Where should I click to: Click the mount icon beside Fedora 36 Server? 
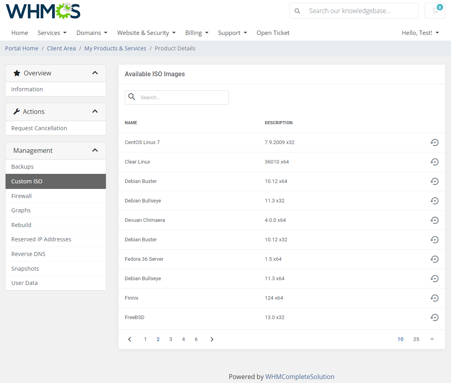pyautogui.click(x=434, y=259)
